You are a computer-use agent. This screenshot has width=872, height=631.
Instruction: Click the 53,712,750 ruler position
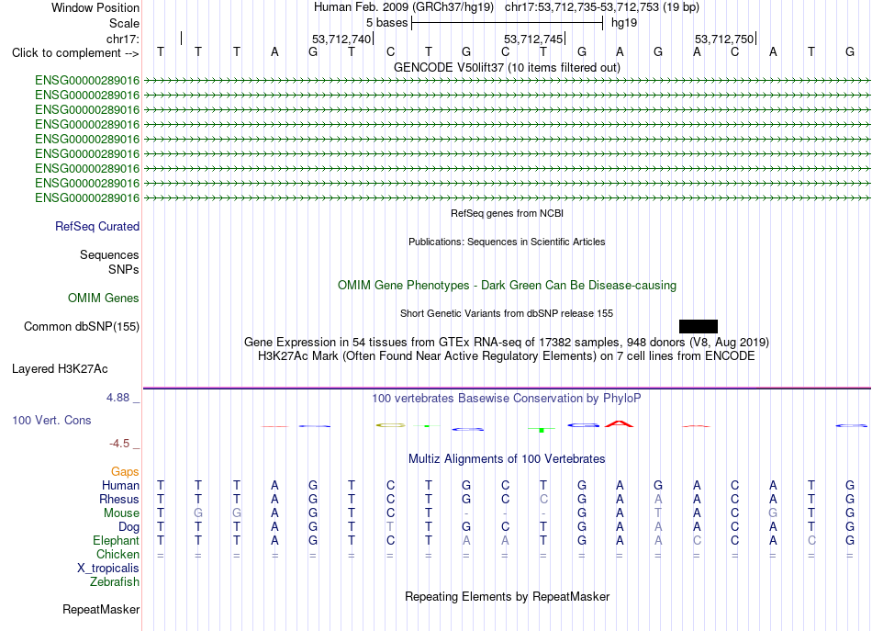click(724, 39)
